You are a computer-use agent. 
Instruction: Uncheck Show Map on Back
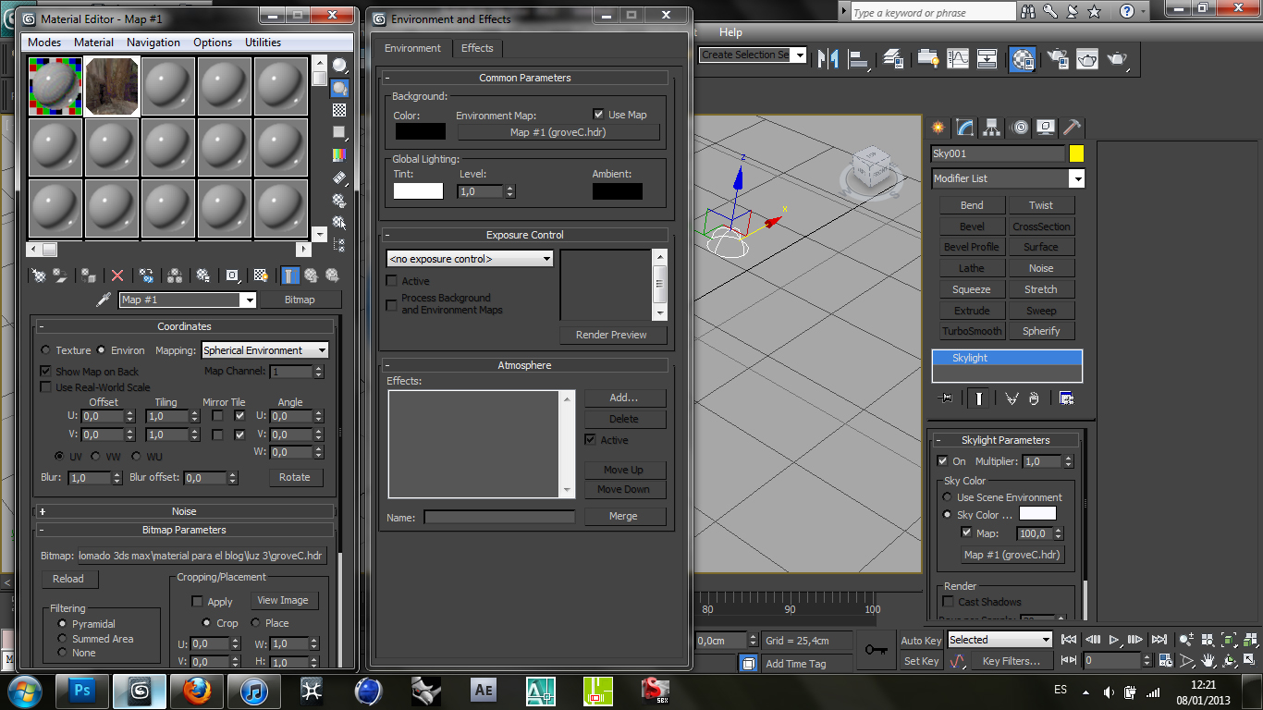[46, 372]
